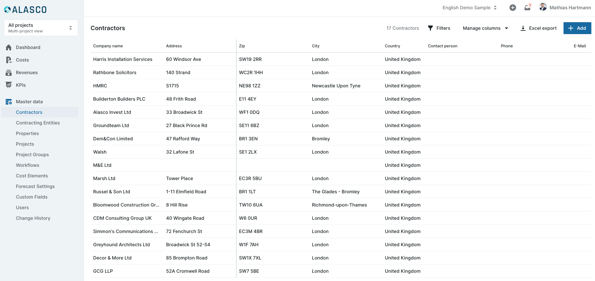Viewport: 595px width, 281px height.
Task: Select the Rathbone Solicitors row
Action: point(115,72)
